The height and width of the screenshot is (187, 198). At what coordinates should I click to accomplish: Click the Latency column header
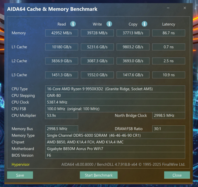point(169,24)
